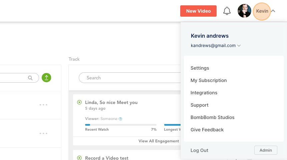Click the Longest Watch progress bar
287x160 pixels.
coord(172,125)
